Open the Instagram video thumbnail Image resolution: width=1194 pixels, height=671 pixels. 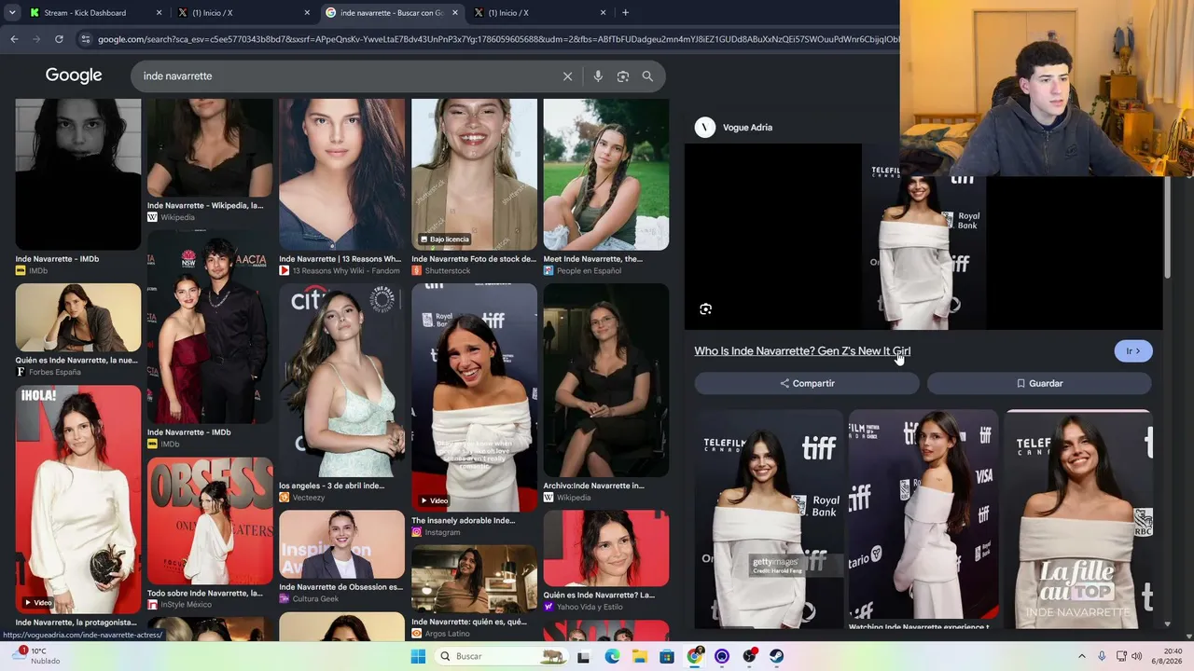pos(474,397)
